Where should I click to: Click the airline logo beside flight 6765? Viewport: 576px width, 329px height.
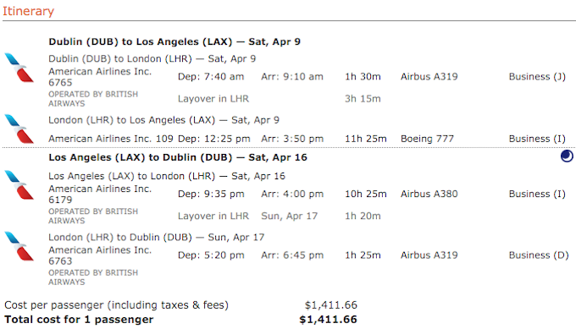[19, 68]
